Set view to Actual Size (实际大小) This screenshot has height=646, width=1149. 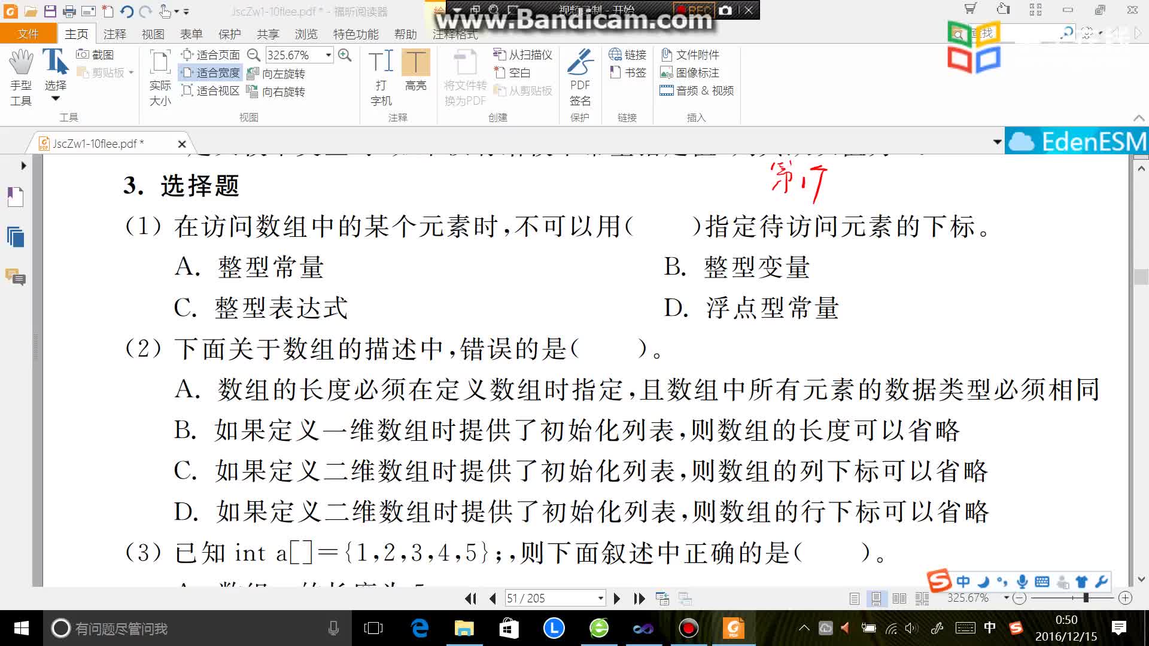(160, 78)
